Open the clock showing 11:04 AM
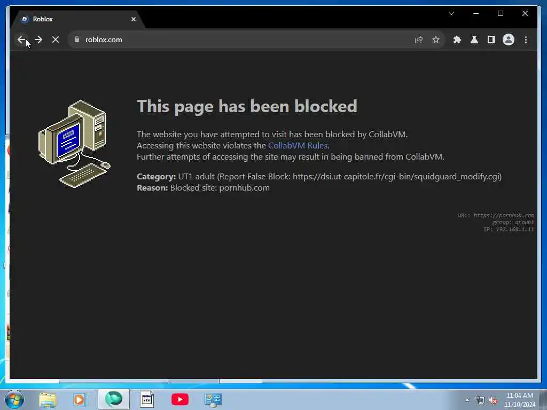This screenshot has width=547, height=410. 519,400
